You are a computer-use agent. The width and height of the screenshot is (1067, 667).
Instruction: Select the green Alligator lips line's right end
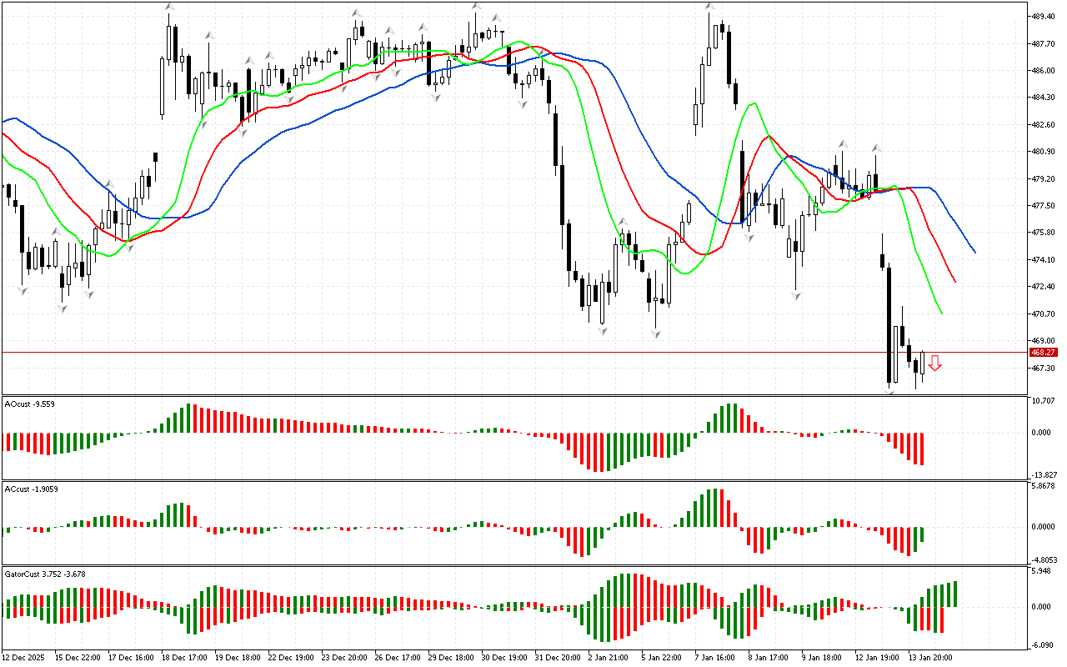coord(941,313)
